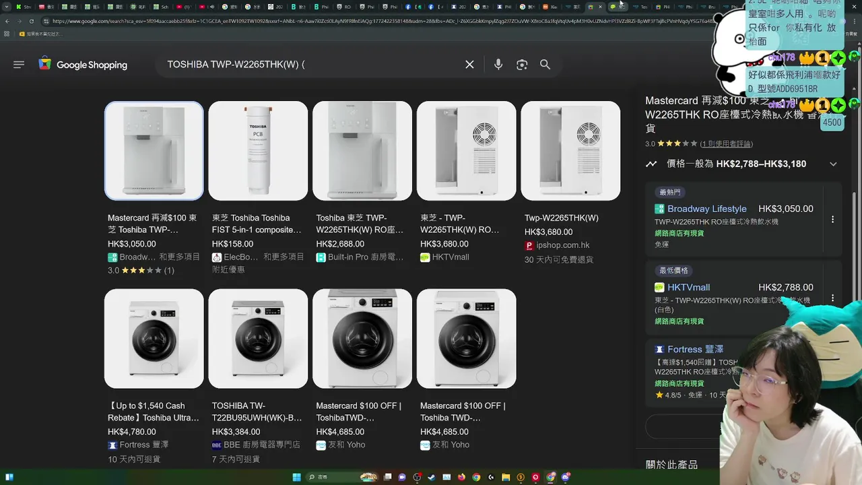The height and width of the screenshot is (485, 862).
Task: Open the HKTVmall HK$3,680.00 dispenser image
Action: tap(467, 151)
